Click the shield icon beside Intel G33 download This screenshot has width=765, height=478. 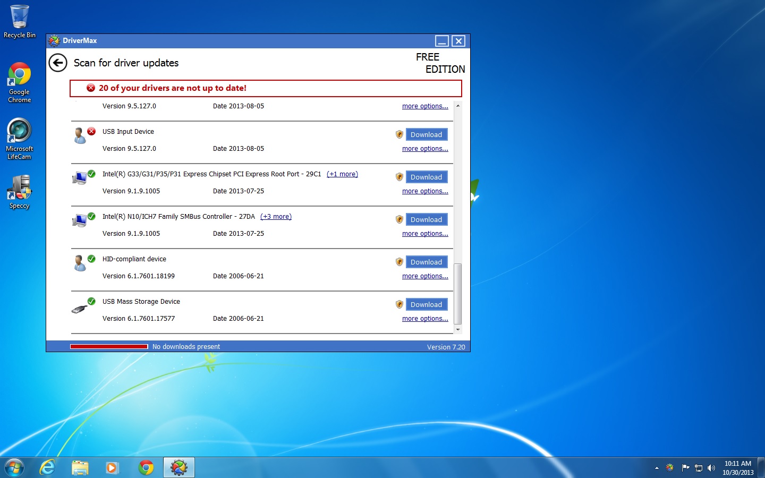pyautogui.click(x=399, y=177)
